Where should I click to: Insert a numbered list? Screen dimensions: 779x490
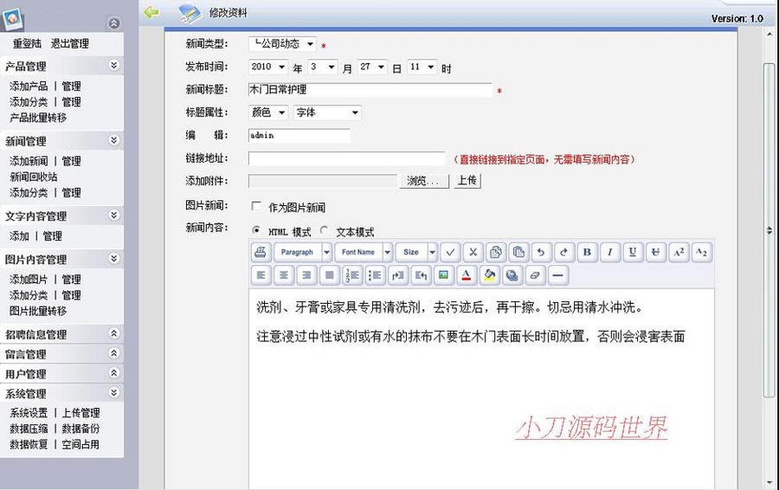352,275
